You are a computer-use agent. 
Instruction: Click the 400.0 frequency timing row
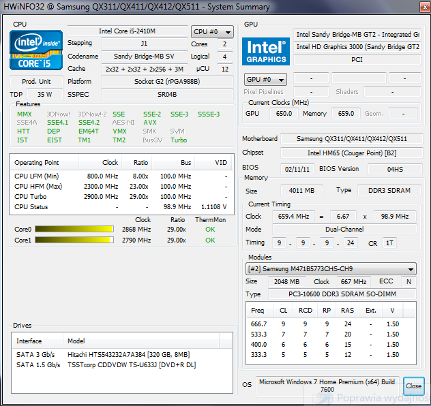(331, 344)
